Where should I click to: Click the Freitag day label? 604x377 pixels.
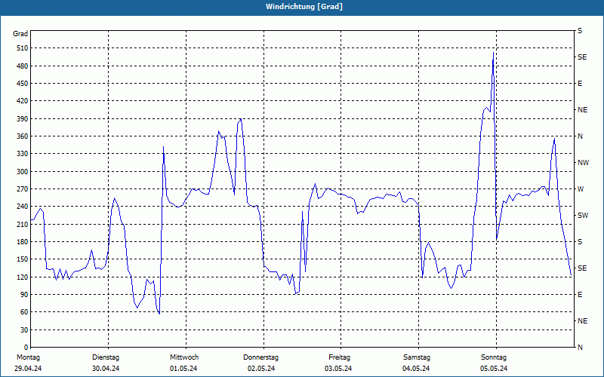click(339, 357)
